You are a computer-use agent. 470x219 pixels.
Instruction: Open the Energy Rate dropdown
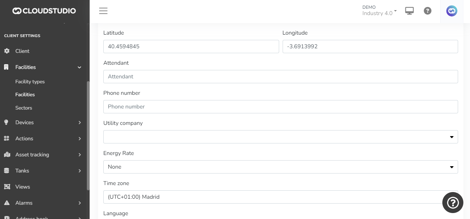(x=280, y=167)
